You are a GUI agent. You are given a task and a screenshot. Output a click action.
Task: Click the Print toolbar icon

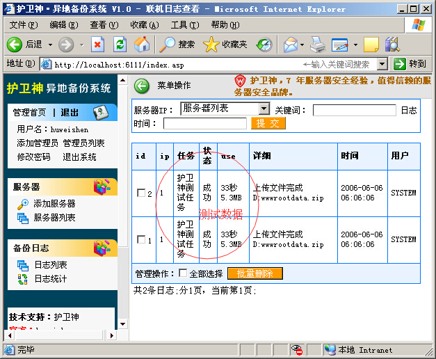(317, 45)
